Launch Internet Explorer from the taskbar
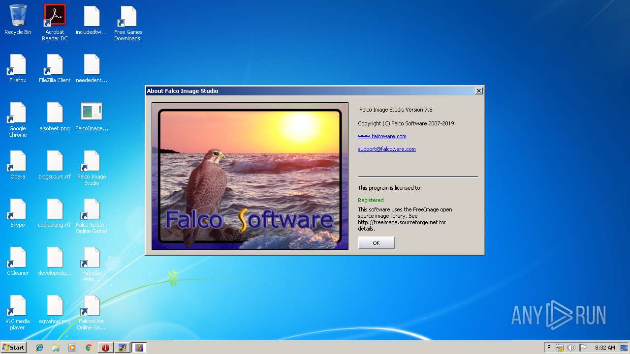630x354 pixels. [x=39, y=348]
